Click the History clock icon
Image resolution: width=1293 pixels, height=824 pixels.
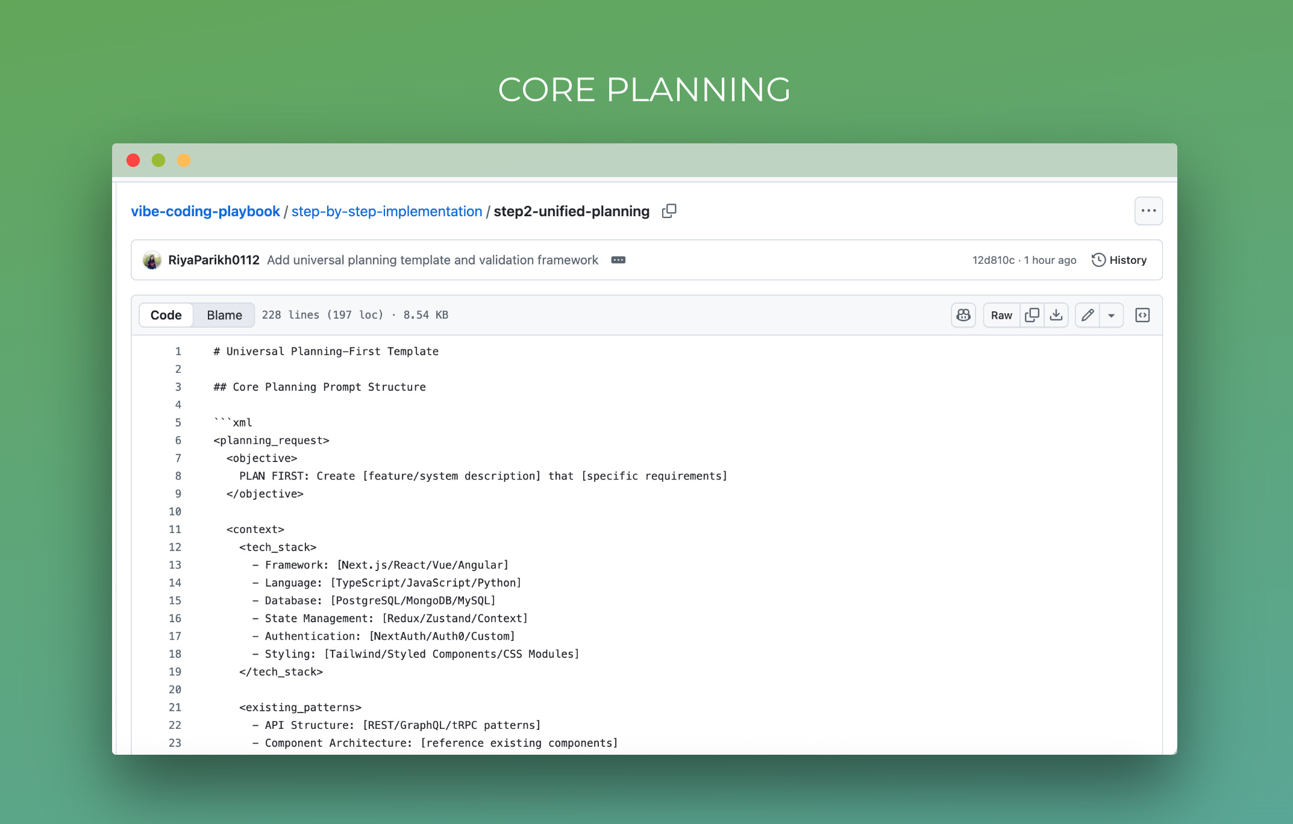point(1098,260)
